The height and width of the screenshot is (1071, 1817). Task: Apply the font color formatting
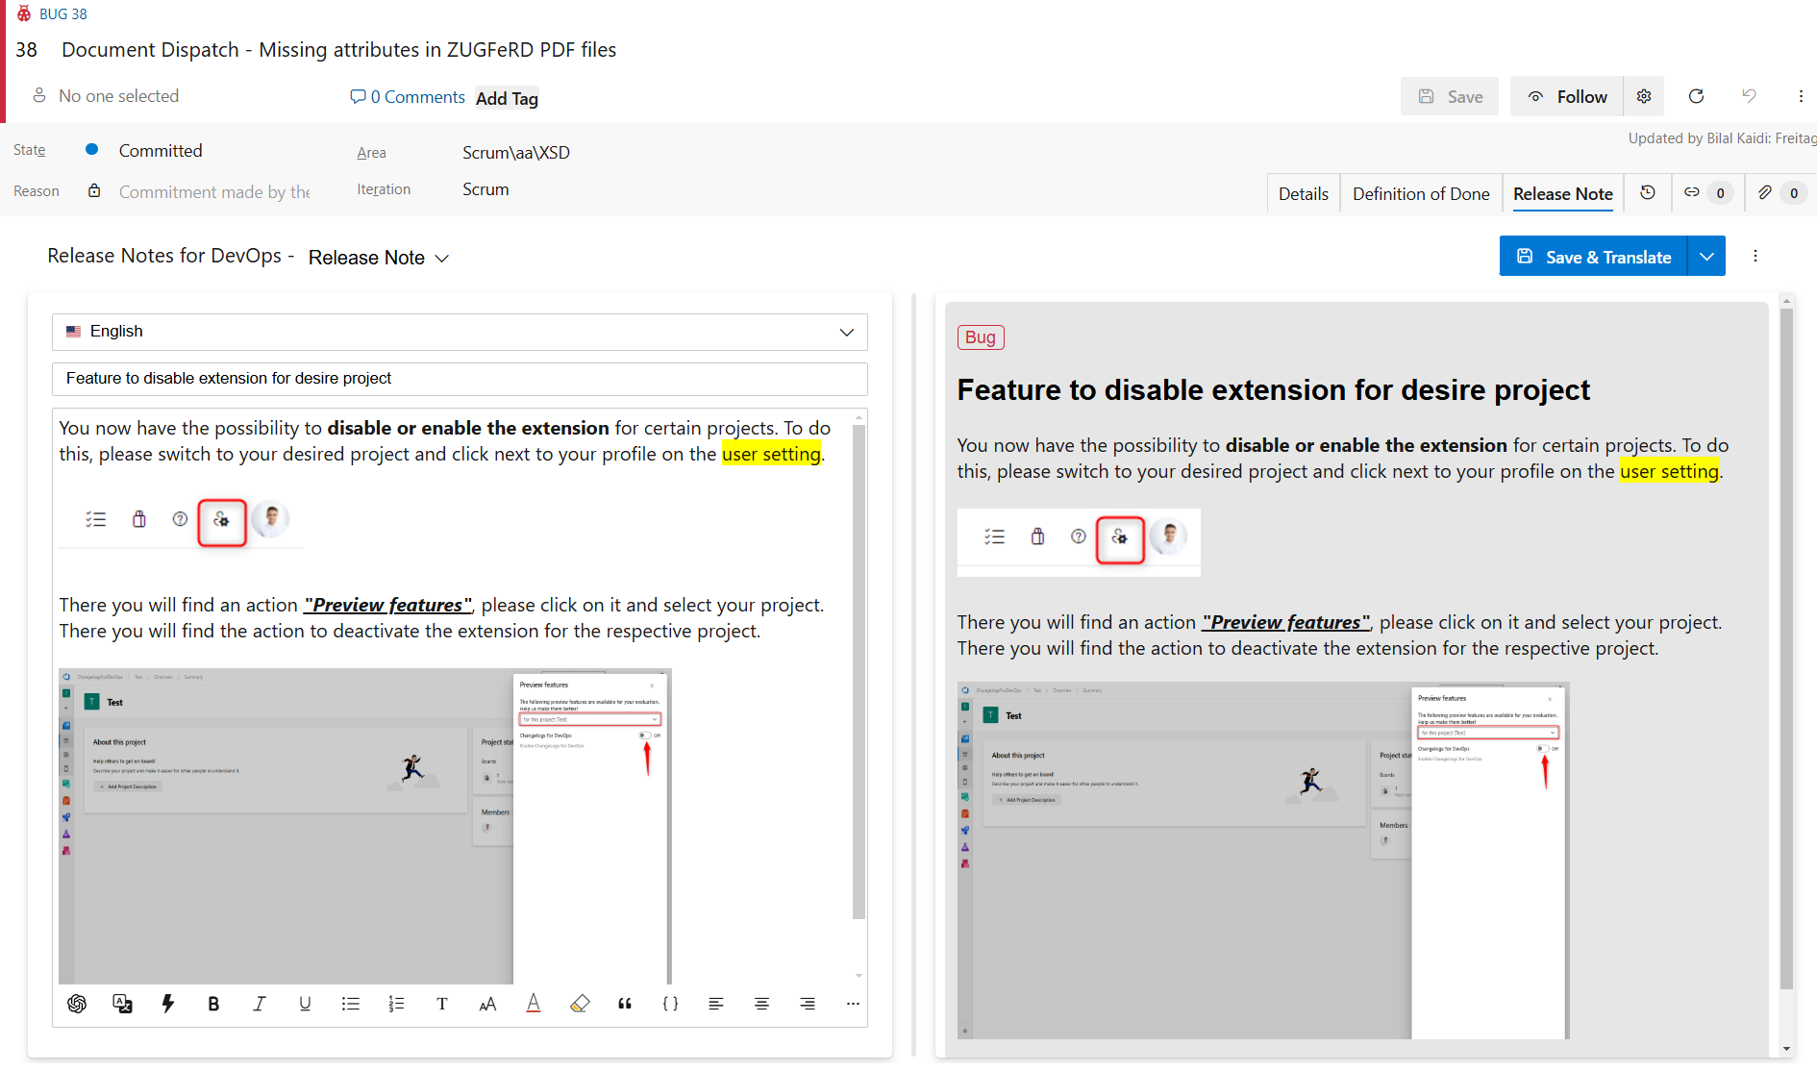pos(534,1004)
